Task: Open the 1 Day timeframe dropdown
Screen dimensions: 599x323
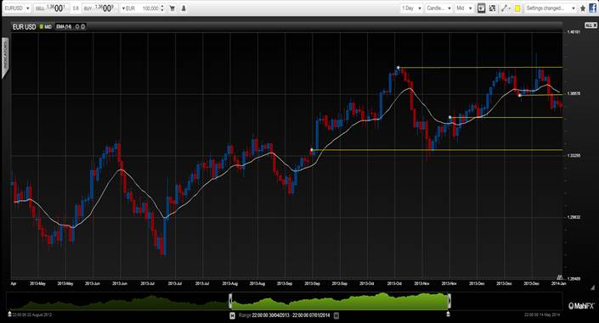Action: [411, 8]
